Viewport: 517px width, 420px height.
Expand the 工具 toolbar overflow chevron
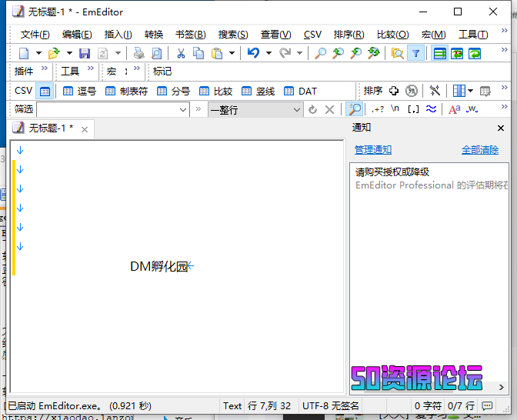click(90, 68)
